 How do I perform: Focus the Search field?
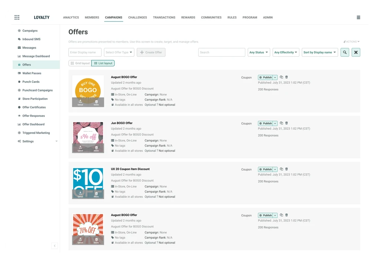pos(222,52)
